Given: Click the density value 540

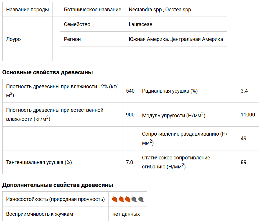Looking at the screenshot, I should [130, 91].
